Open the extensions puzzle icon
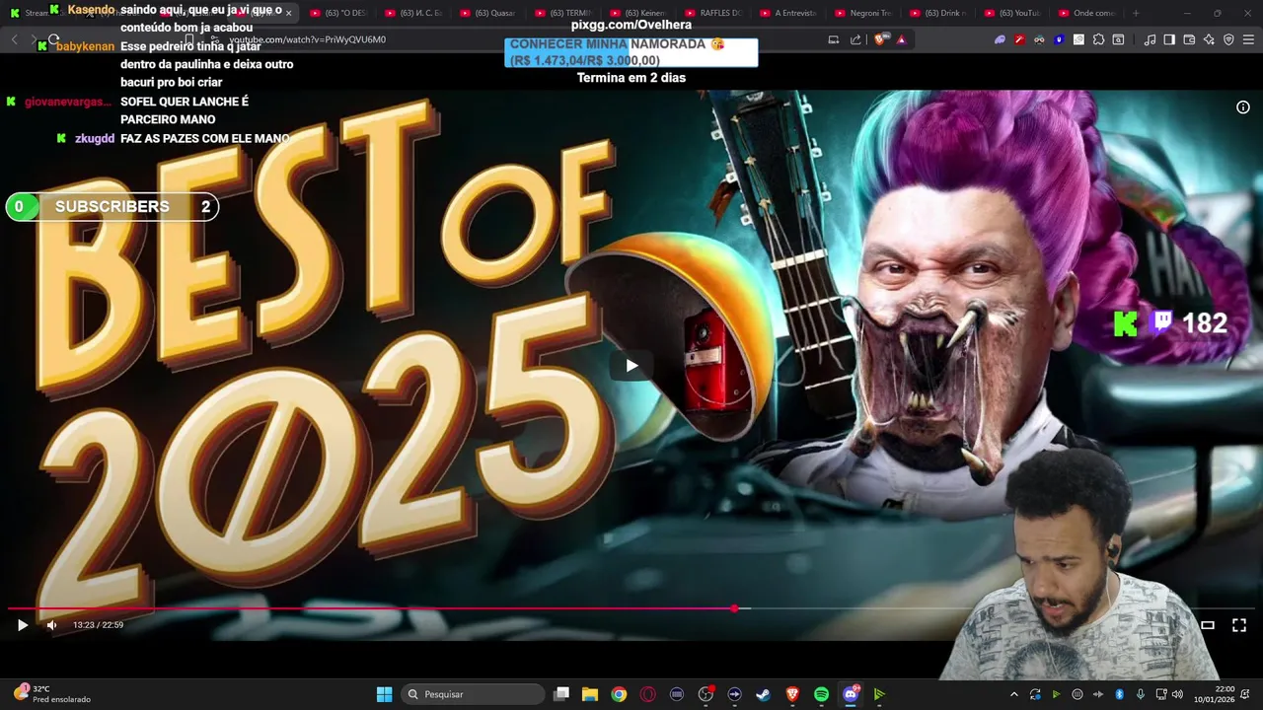The height and width of the screenshot is (710, 1263). click(x=1098, y=39)
